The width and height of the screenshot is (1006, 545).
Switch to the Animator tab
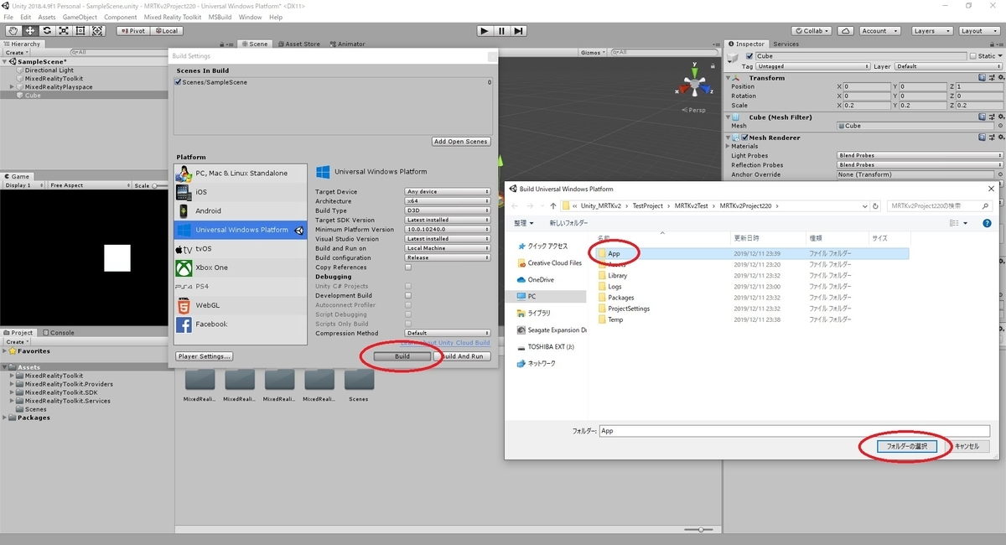pos(347,44)
